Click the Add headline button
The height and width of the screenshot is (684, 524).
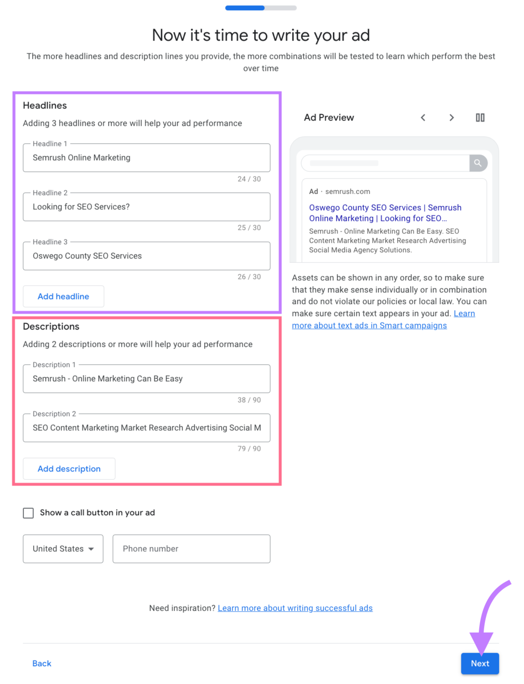click(x=63, y=296)
